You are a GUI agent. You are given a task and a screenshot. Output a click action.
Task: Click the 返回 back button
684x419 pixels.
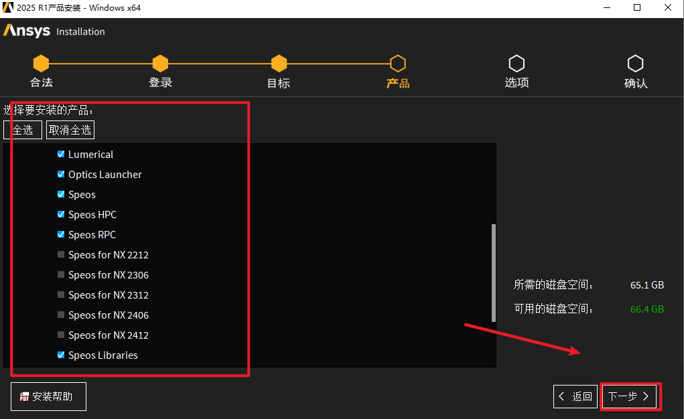click(x=575, y=396)
